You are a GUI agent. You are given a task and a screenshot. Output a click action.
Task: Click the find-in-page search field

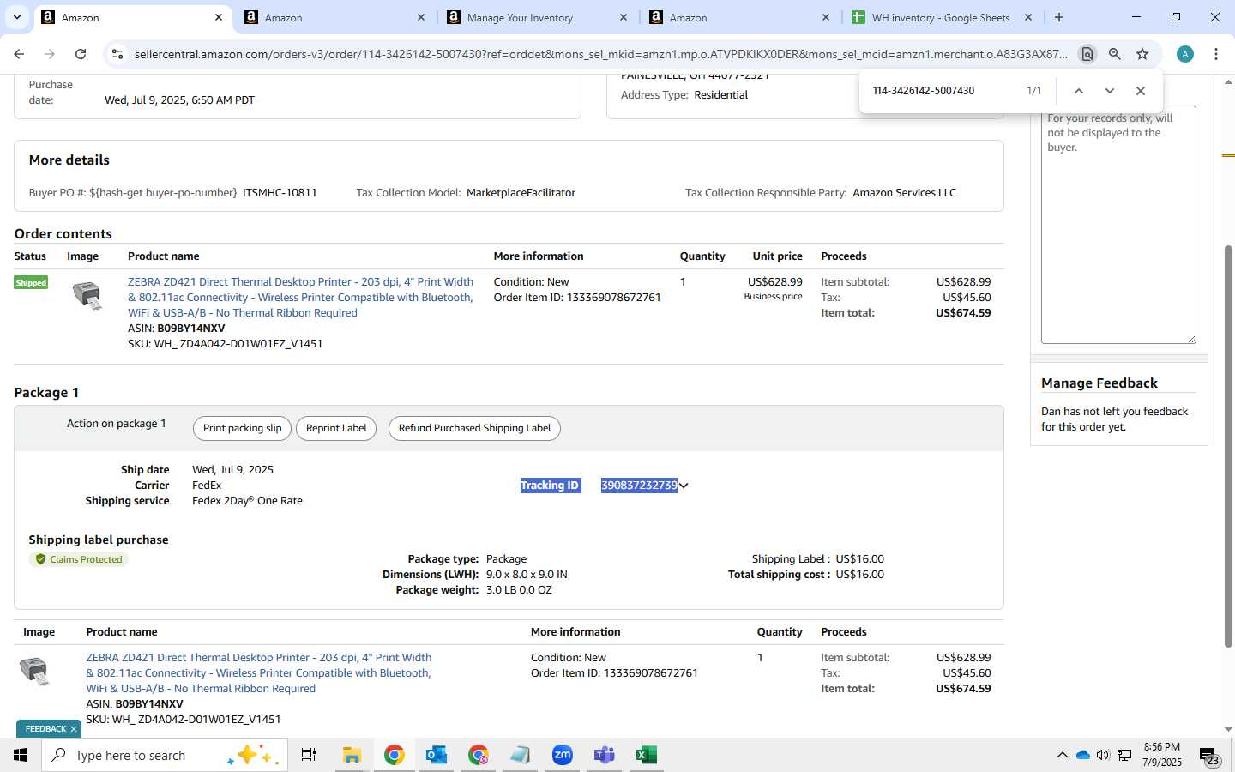943,91
